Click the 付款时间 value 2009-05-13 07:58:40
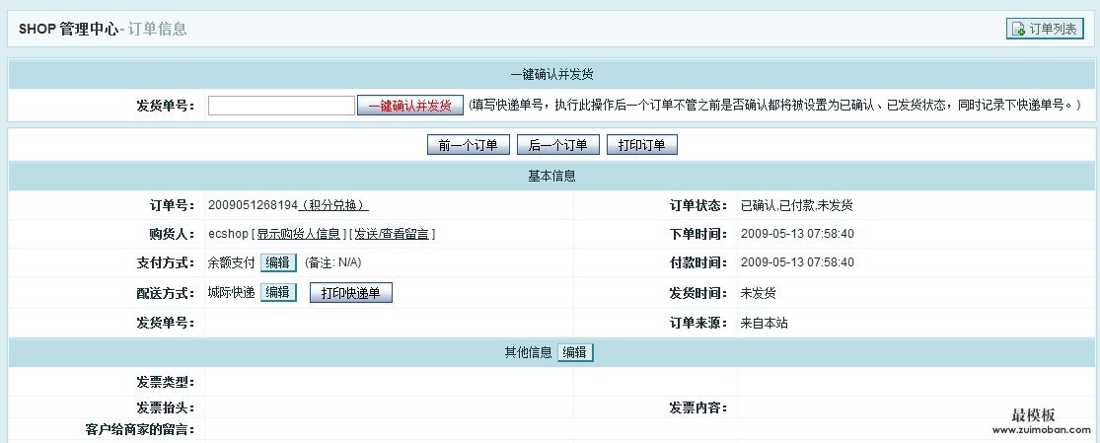The image size is (1100, 443). click(x=797, y=262)
